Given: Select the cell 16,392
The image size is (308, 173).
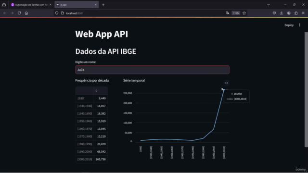Looking at the screenshot, I should pyautogui.click(x=101, y=113).
